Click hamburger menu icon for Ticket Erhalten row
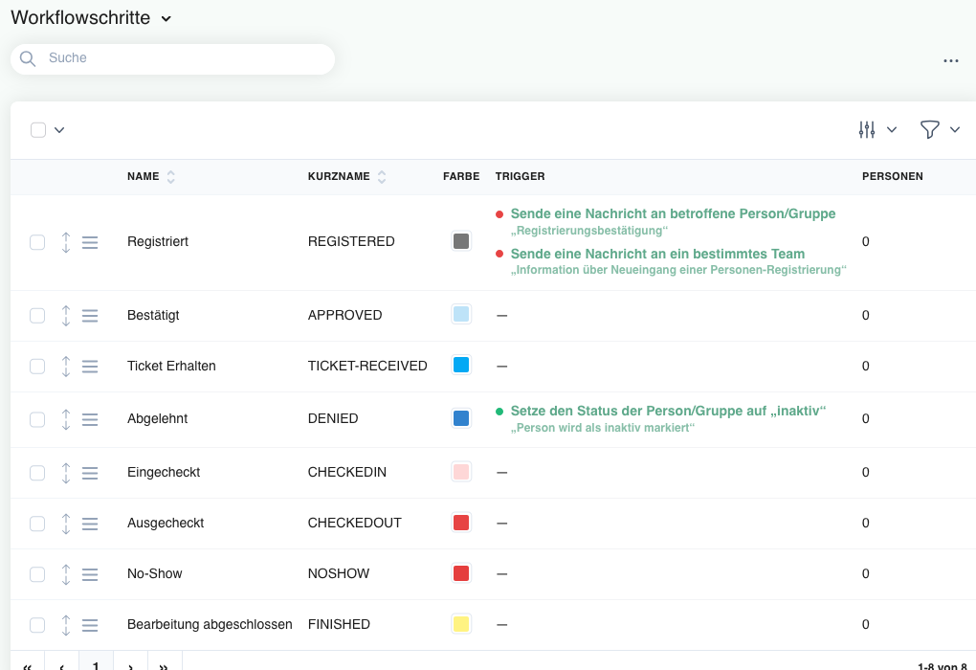Image resolution: width=976 pixels, height=670 pixels. (90, 367)
